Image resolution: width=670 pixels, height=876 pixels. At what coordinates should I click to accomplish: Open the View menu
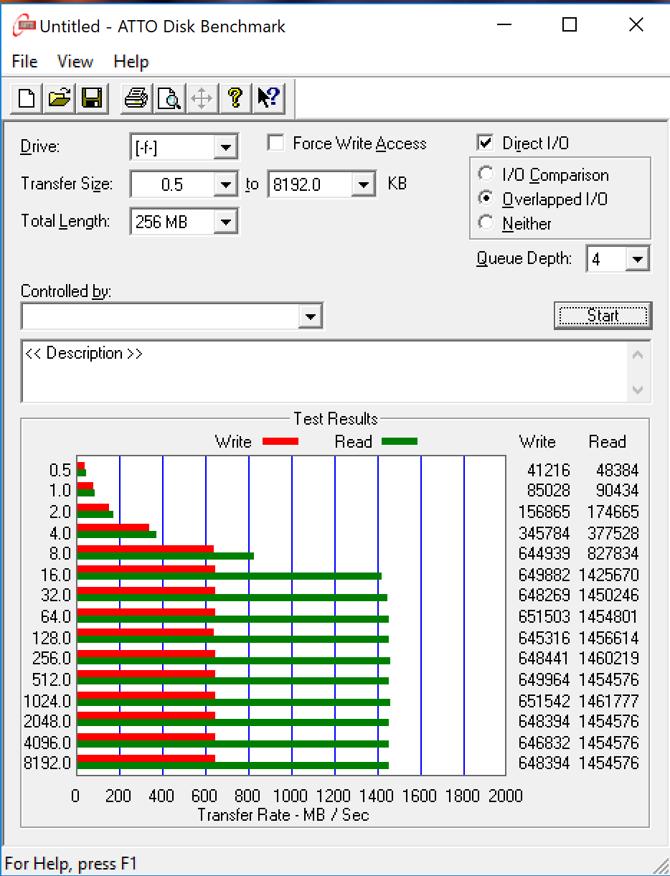[75, 62]
